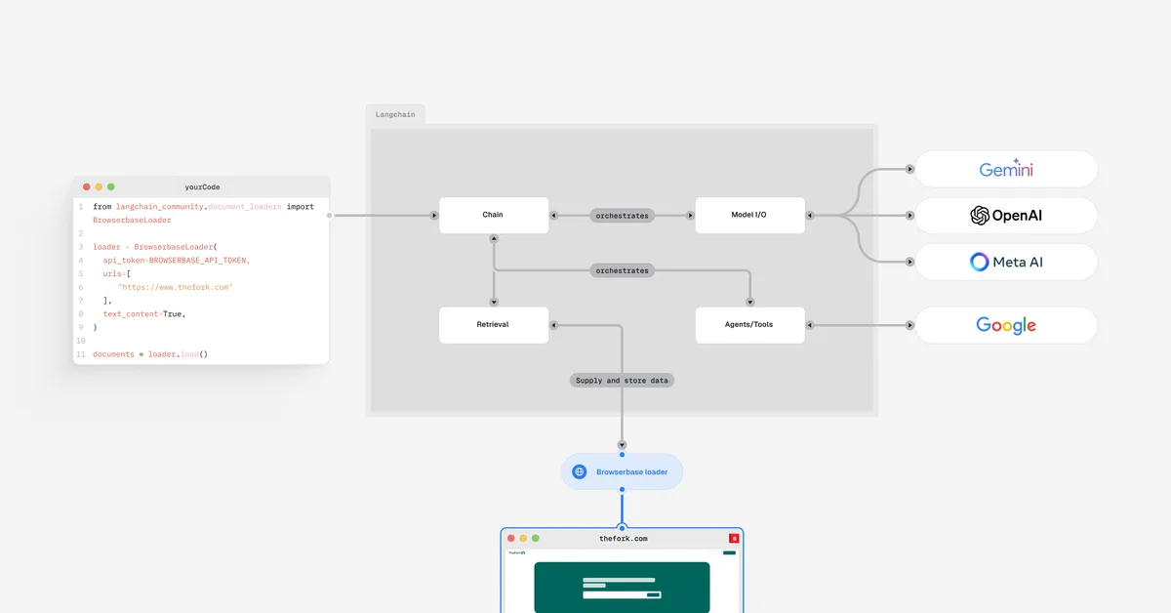Click the Browserbase loader pill
The height and width of the screenshot is (613, 1171).
click(622, 470)
